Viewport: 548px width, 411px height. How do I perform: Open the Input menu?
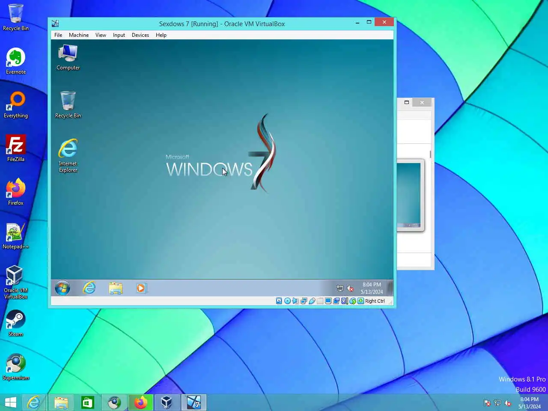click(119, 35)
